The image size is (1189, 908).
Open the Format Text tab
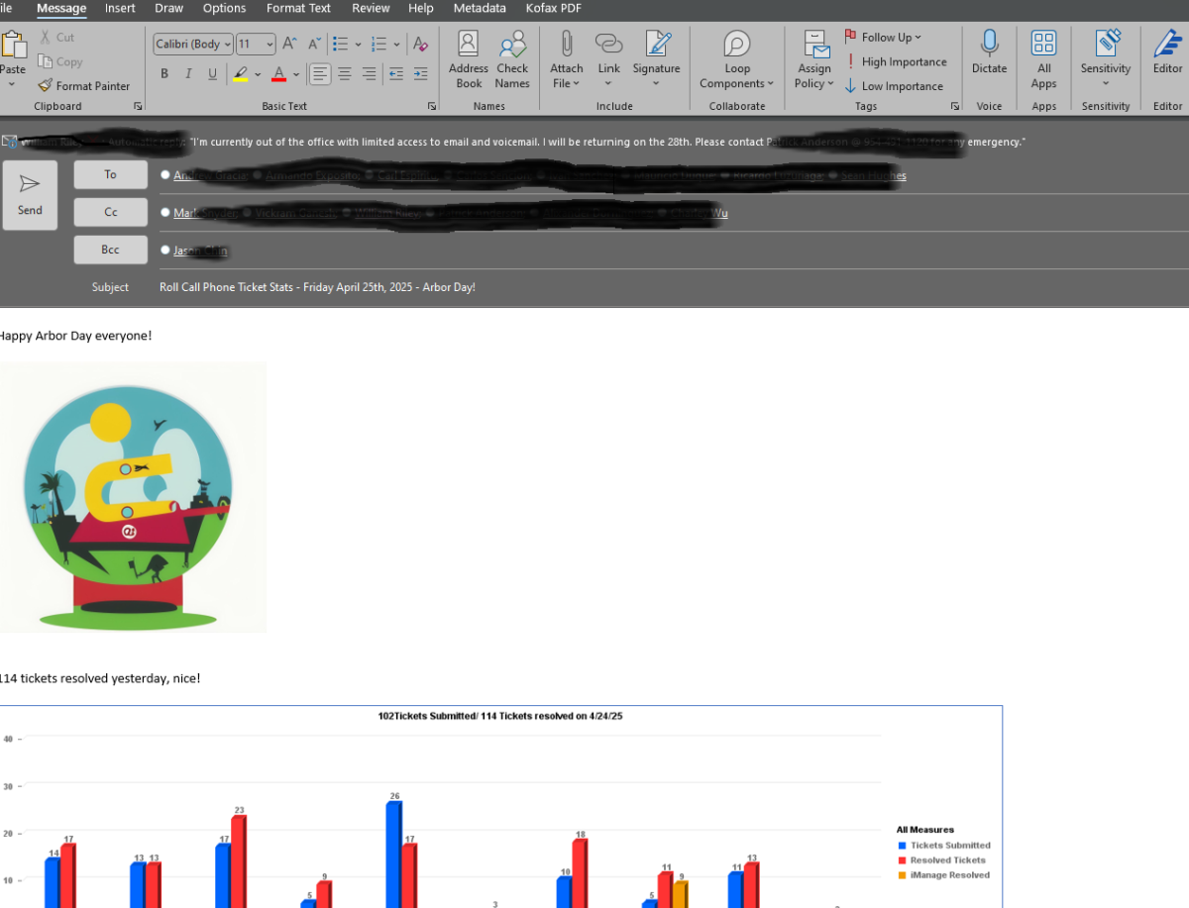298,8
